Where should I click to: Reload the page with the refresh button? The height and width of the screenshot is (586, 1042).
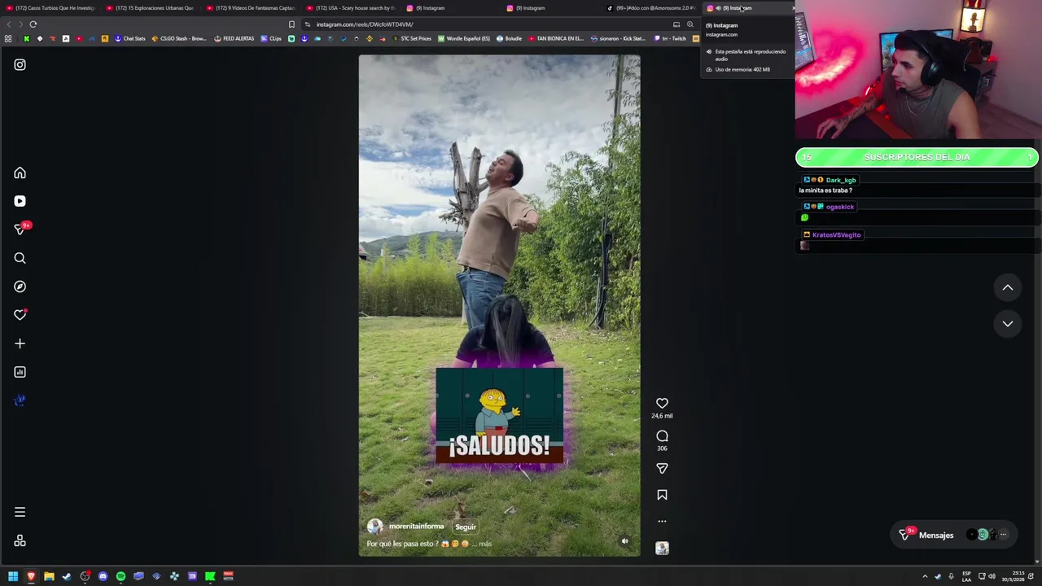33,24
